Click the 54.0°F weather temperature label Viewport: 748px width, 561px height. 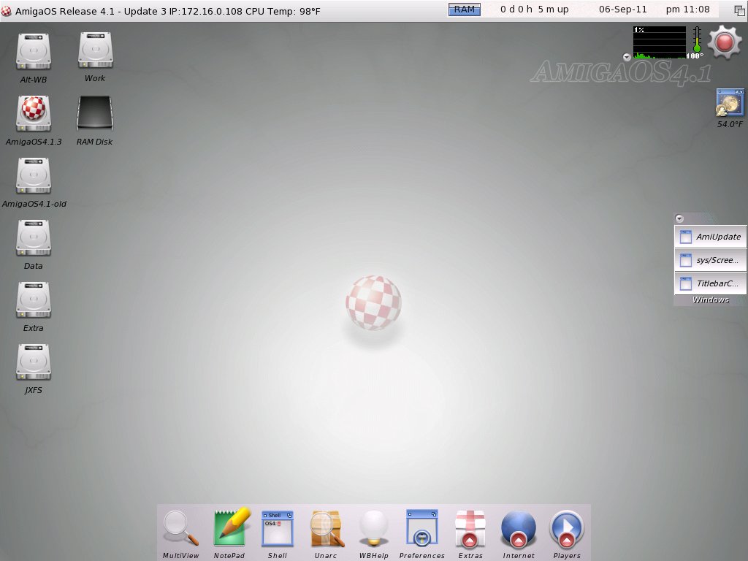pos(730,124)
